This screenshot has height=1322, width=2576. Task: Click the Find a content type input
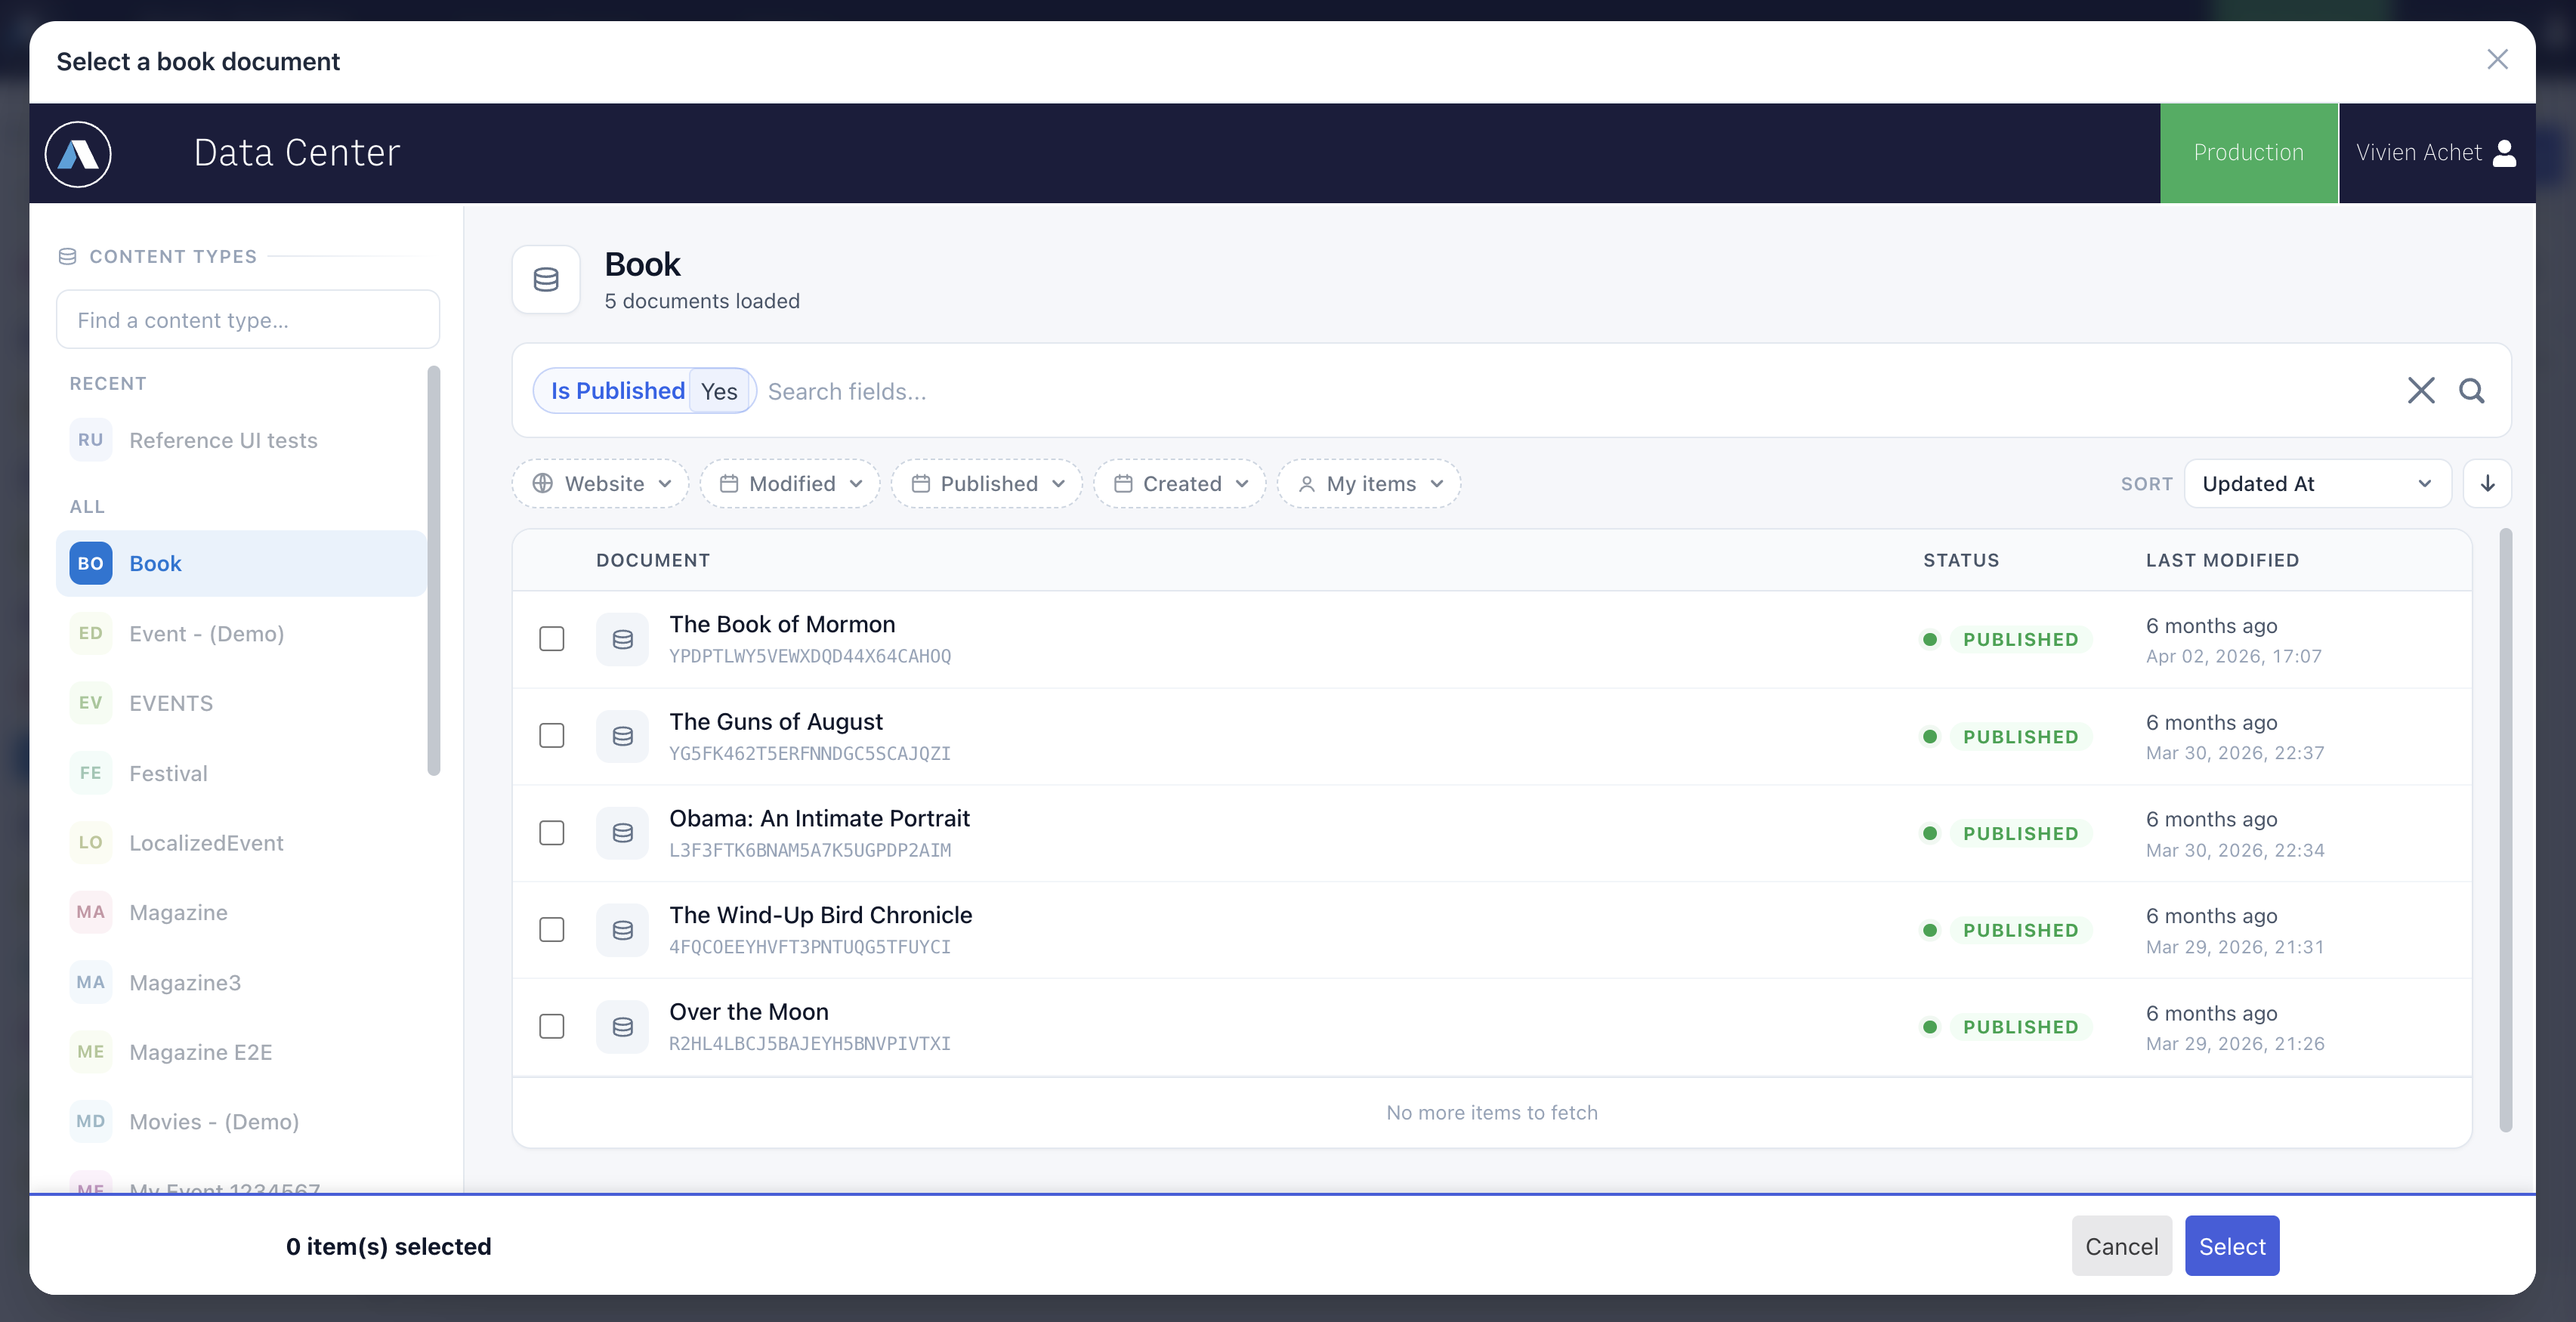coord(248,320)
